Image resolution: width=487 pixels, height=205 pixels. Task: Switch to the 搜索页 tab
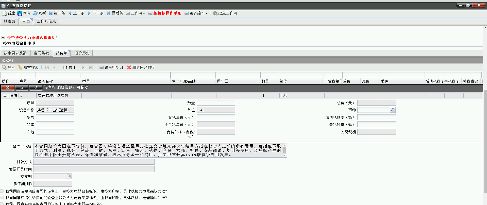(x=10, y=21)
